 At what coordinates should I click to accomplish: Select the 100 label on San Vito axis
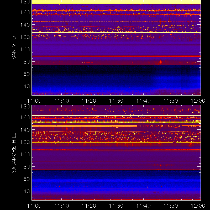(x=25, y=49)
